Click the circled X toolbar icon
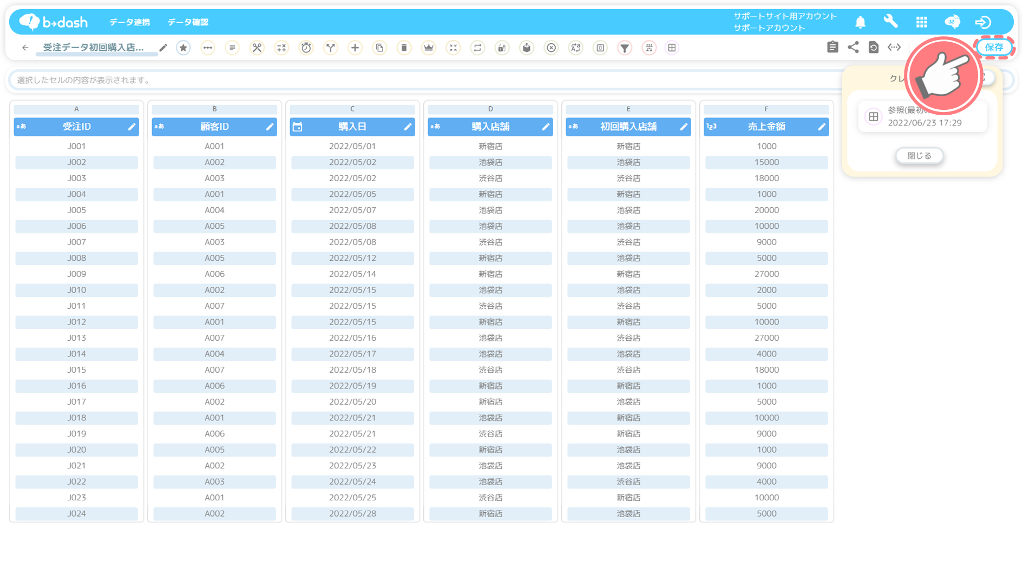The width and height of the screenshot is (1023, 575). pos(551,48)
